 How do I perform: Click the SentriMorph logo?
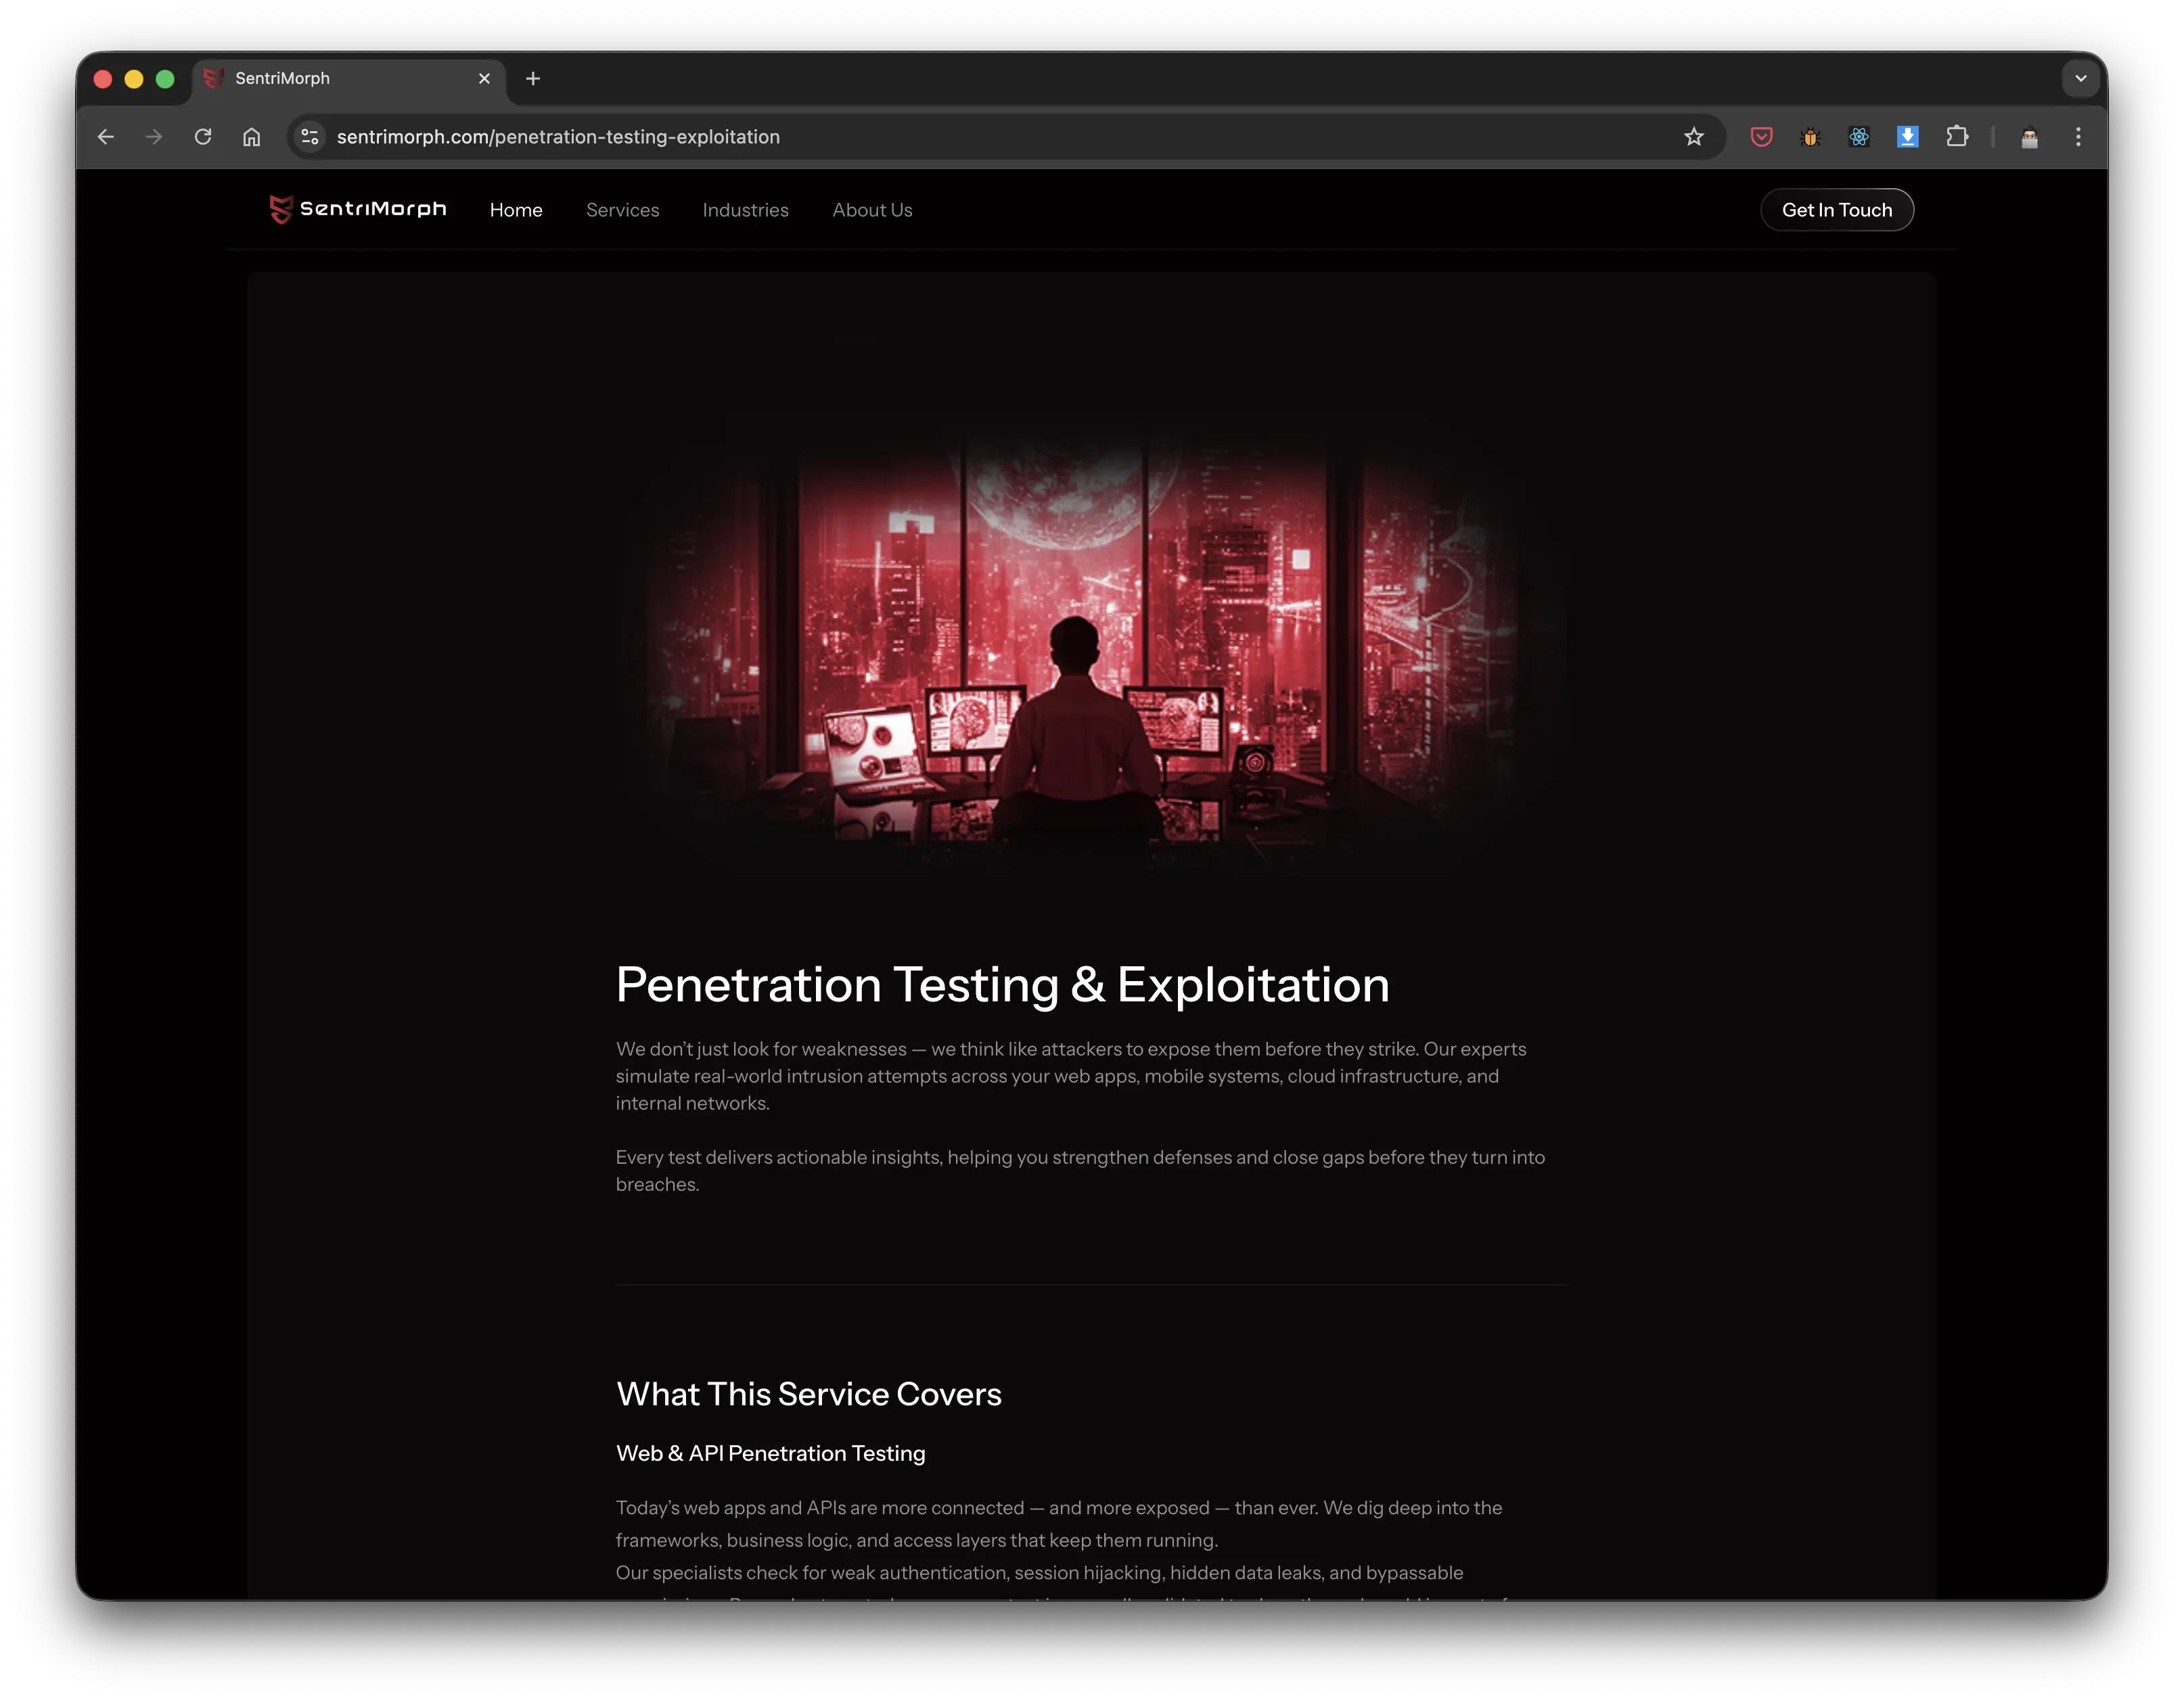pyautogui.click(x=358, y=209)
